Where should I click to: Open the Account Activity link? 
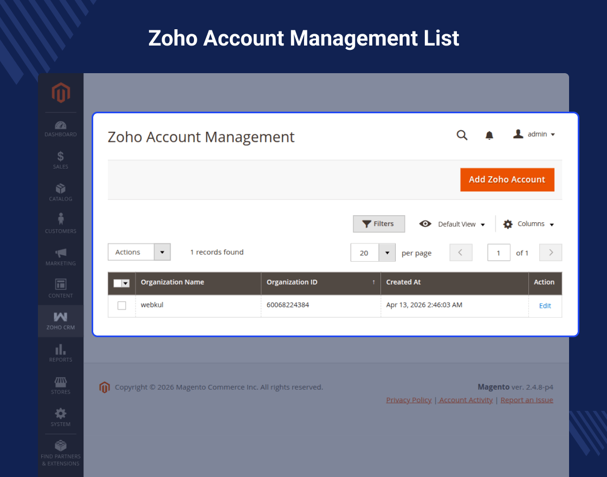click(x=466, y=400)
